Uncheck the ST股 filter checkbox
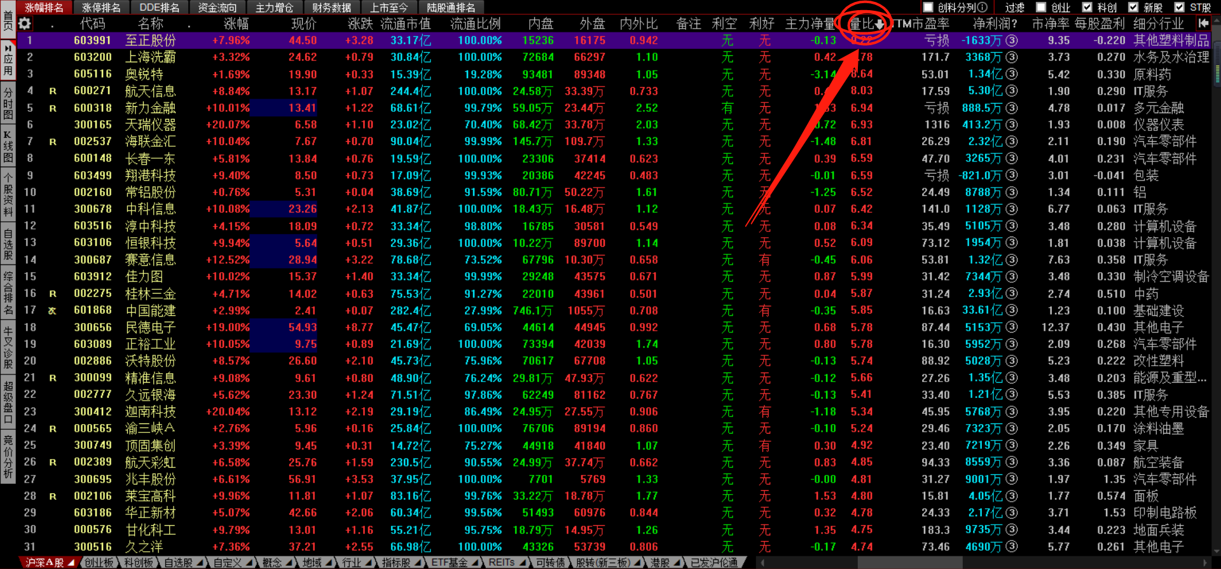 (x=1180, y=8)
